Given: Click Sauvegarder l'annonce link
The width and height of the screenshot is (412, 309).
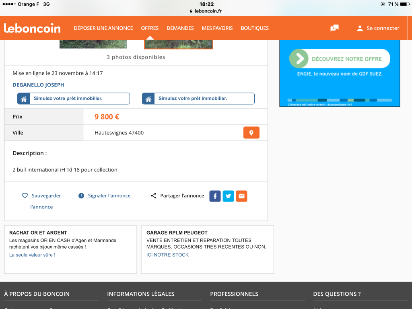Looking at the screenshot, I should point(41,201).
